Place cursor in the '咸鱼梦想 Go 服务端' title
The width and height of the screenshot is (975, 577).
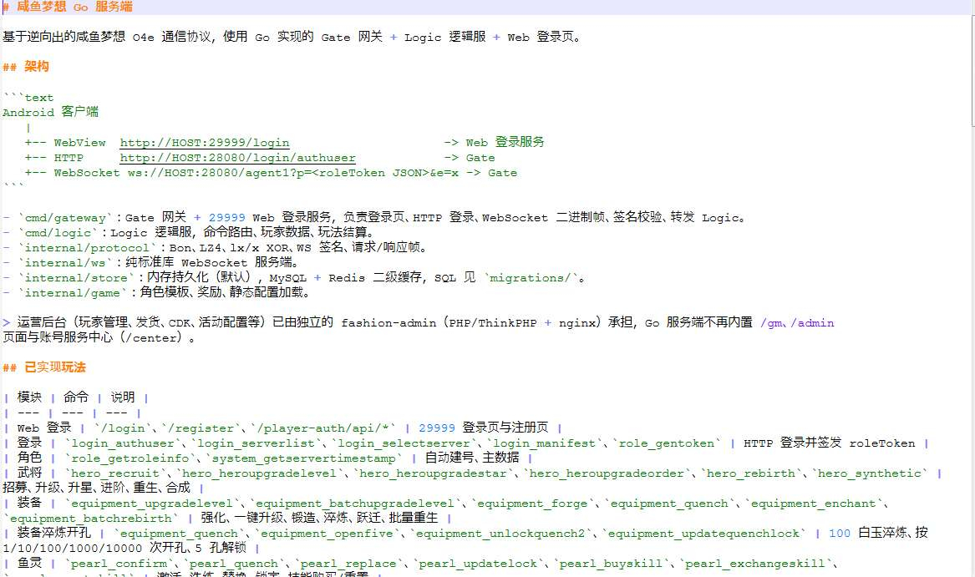point(74,7)
